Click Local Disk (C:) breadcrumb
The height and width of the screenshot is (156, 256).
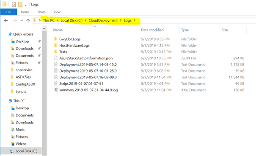72,20
